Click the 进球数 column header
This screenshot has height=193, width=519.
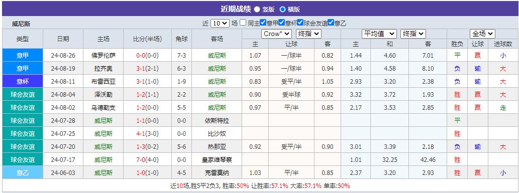pos(503,44)
